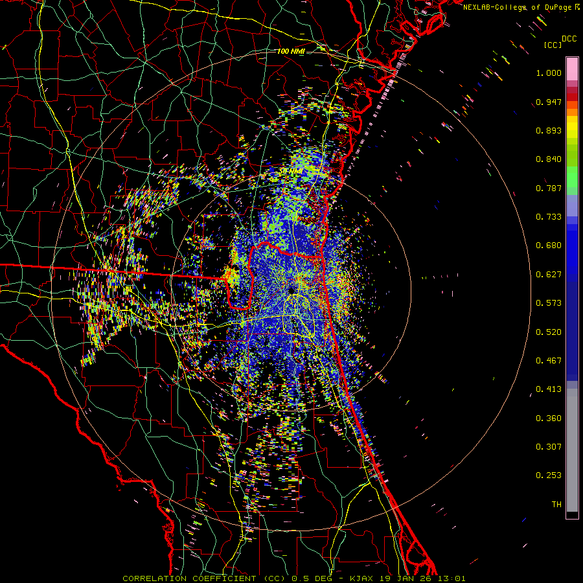Click the 0.573 scale value
Viewport: 583px width, 583px height.
pyautogui.click(x=549, y=303)
